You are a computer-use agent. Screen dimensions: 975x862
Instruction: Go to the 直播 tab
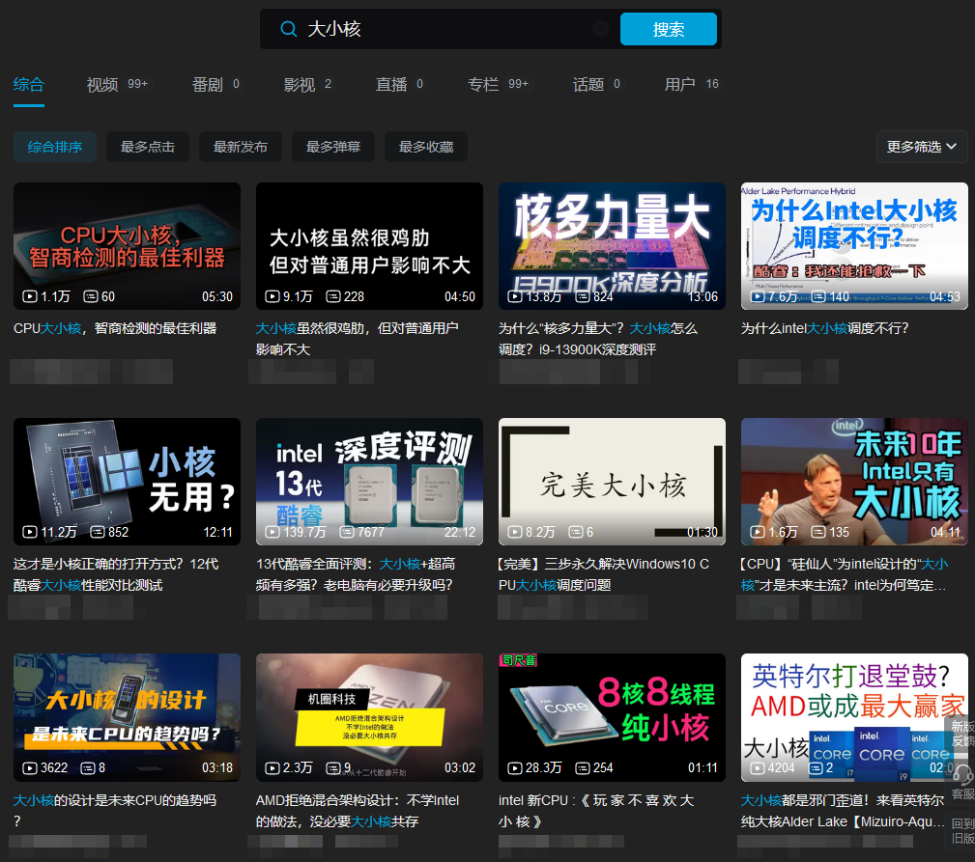(399, 84)
